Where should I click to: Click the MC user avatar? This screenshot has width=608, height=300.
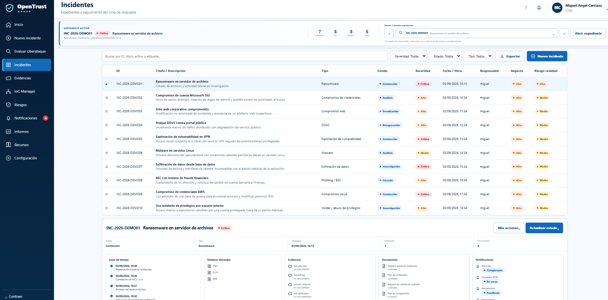[557, 8]
